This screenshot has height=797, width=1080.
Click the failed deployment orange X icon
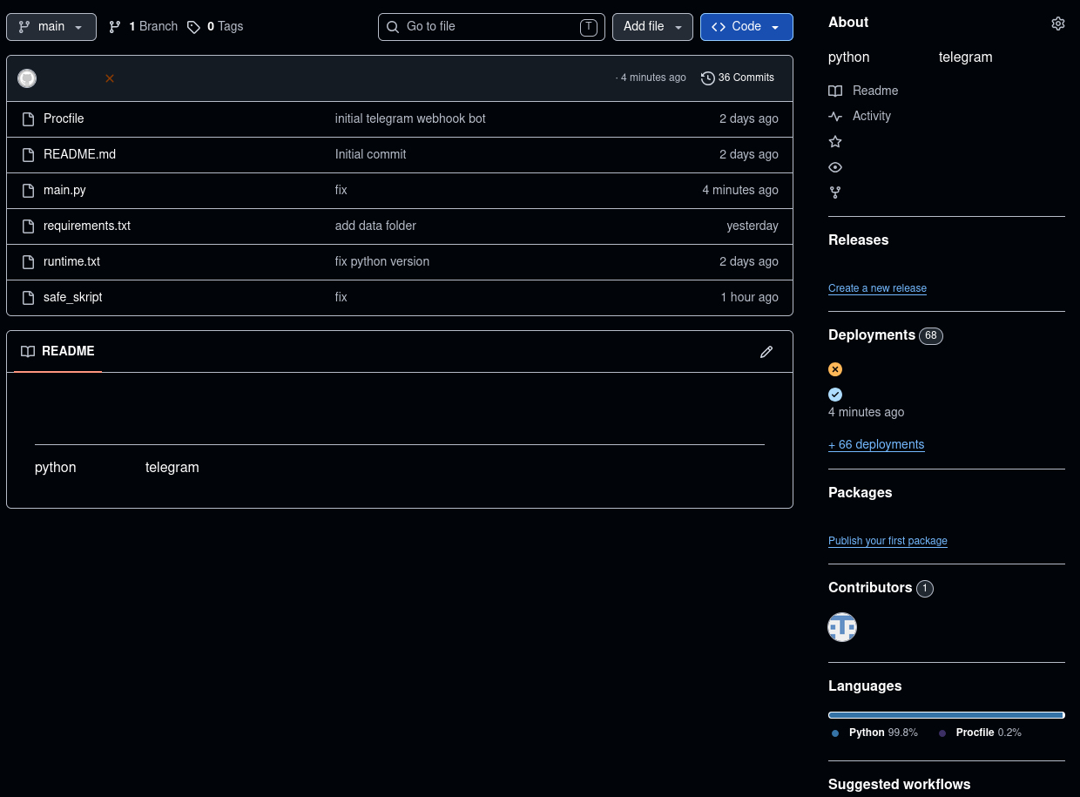tap(835, 369)
